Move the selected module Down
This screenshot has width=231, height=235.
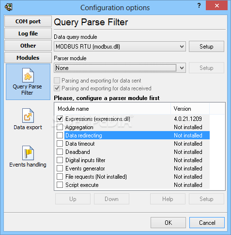pyautogui.click(x=111, y=199)
